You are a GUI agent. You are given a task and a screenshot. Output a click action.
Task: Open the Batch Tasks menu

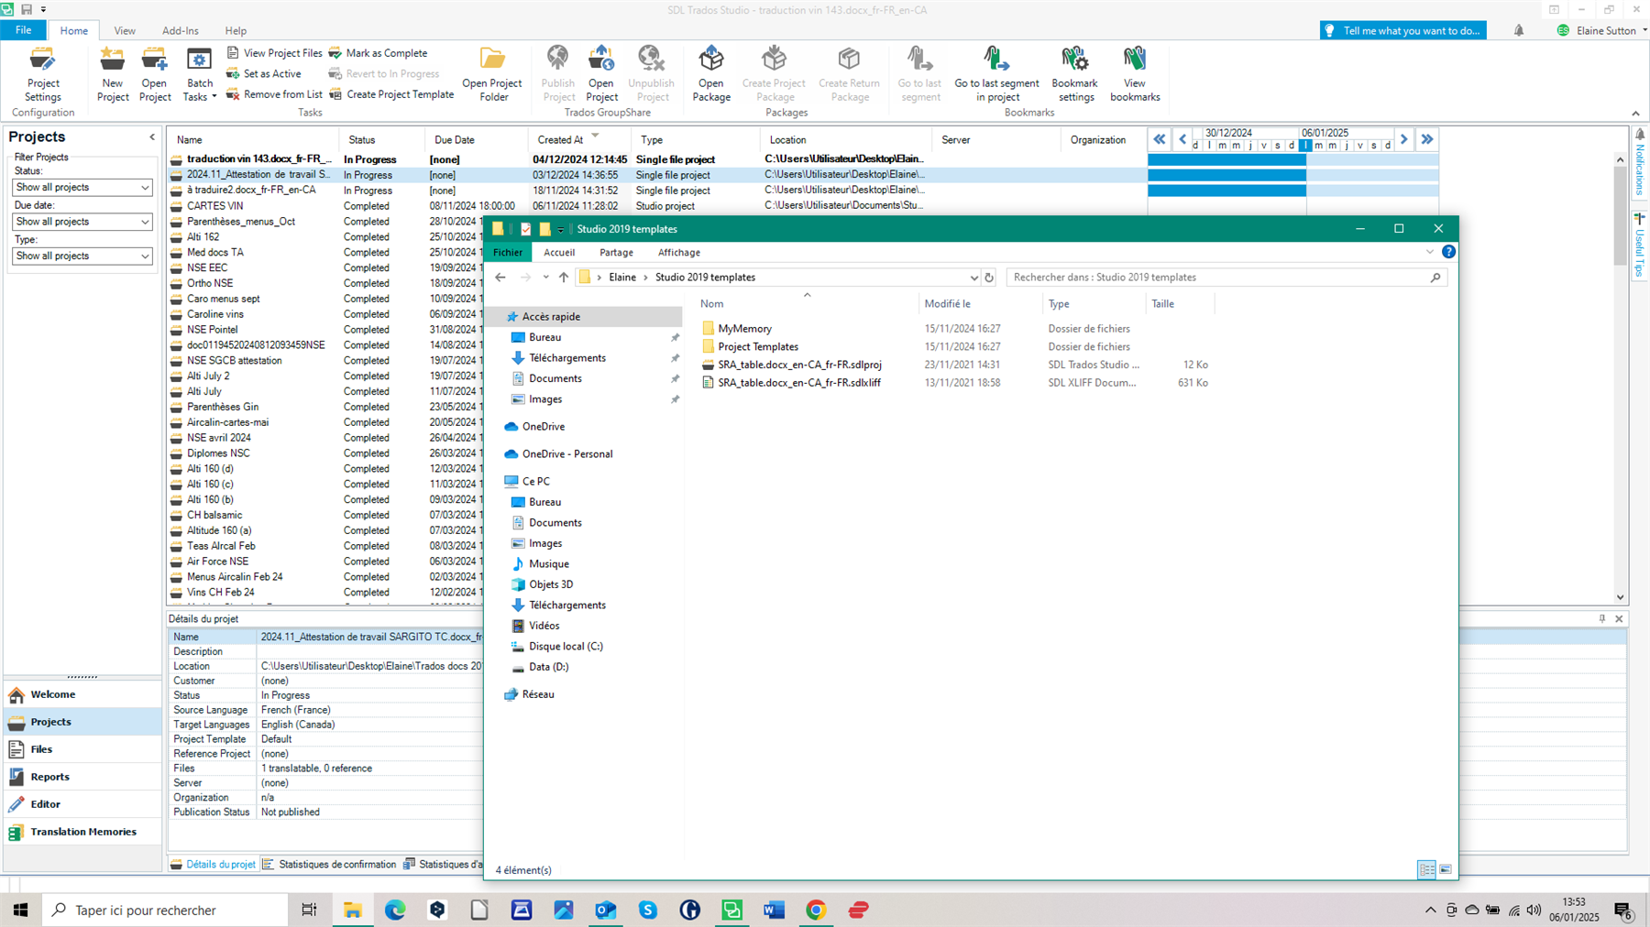[199, 75]
